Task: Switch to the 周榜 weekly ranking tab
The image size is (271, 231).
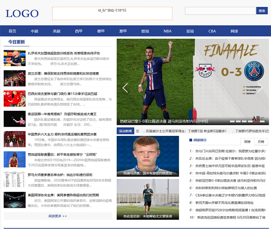Action: coord(247,141)
